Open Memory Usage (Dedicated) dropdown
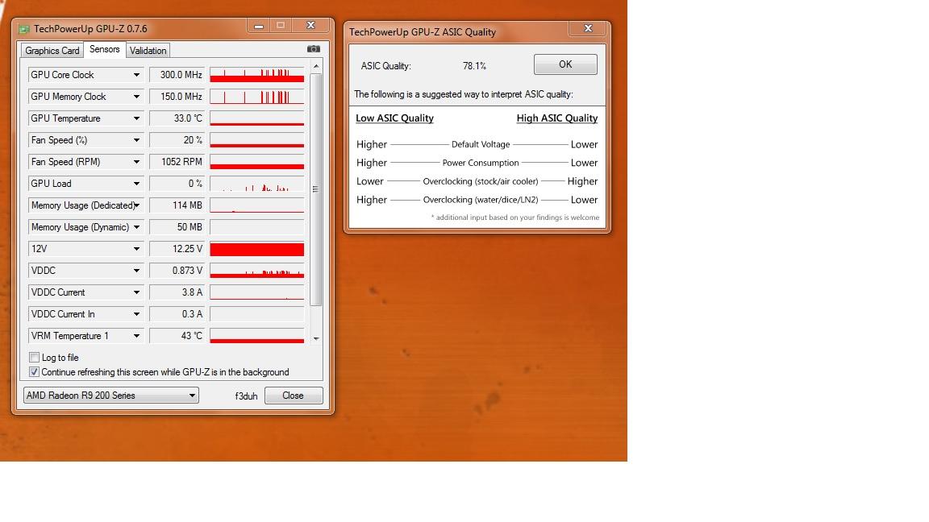This screenshot has height=522, width=929. point(136,205)
